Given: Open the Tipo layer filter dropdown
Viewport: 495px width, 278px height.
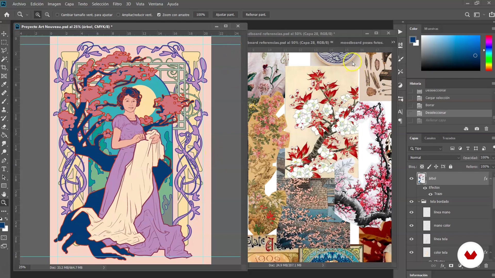Looking at the screenshot, I should click(x=425, y=149).
